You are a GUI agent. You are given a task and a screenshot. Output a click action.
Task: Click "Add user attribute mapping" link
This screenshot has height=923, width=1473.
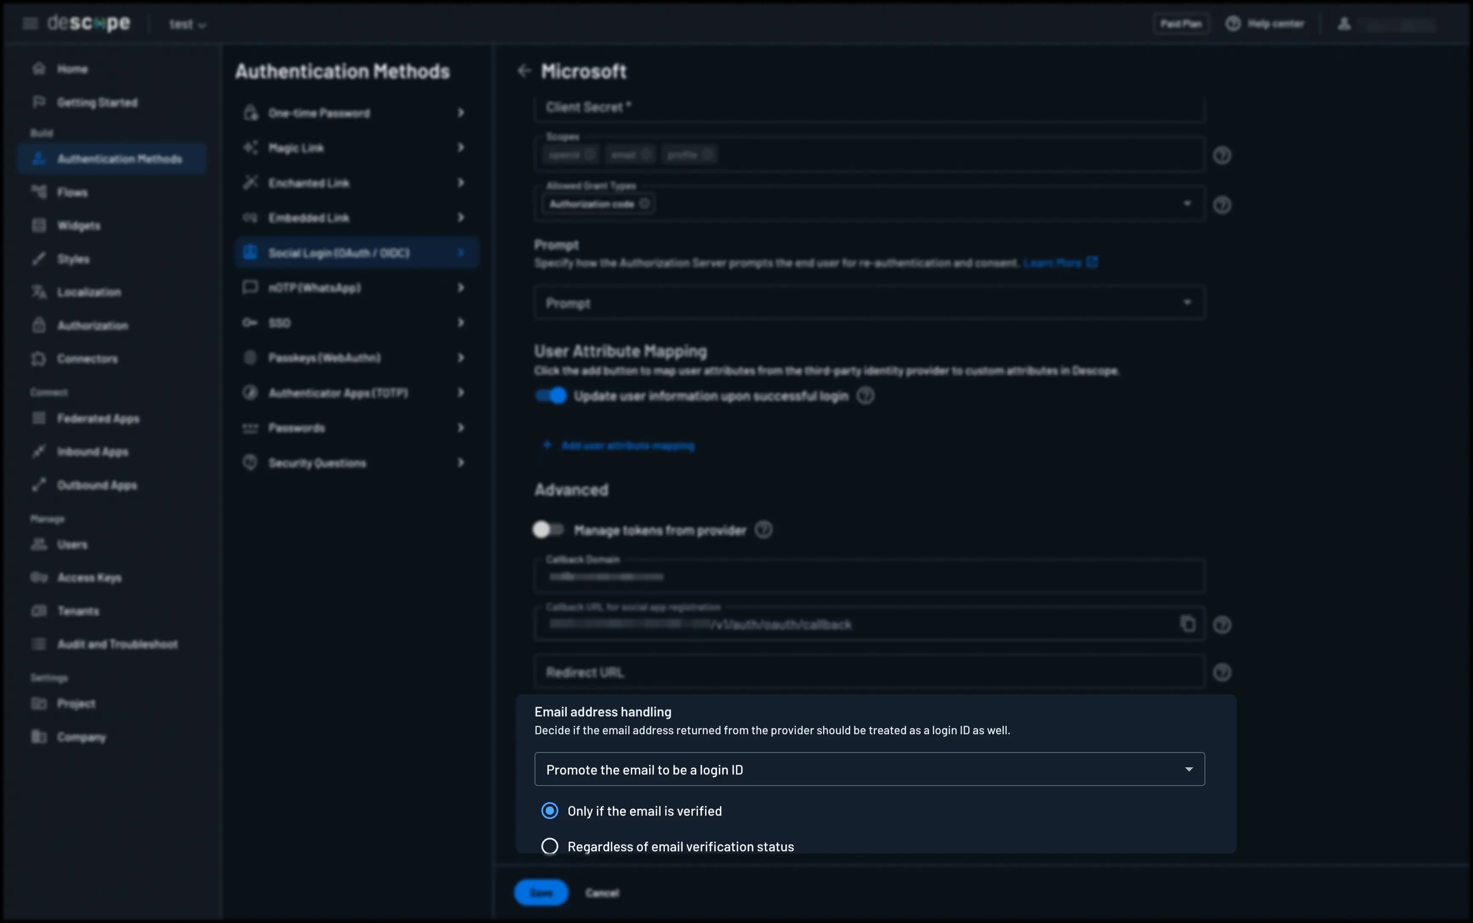tap(619, 446)
